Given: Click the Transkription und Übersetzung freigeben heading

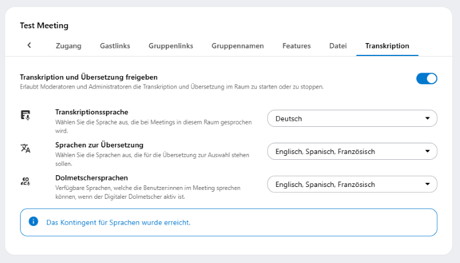Looking at the screenshot, I should (89, 77).
